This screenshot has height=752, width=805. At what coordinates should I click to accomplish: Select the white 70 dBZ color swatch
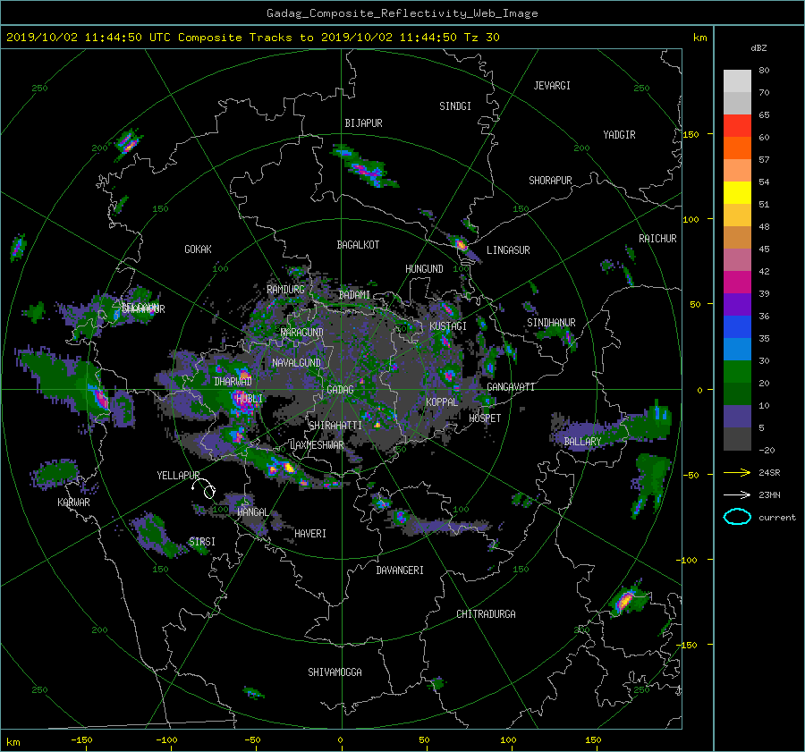(737, 81)
